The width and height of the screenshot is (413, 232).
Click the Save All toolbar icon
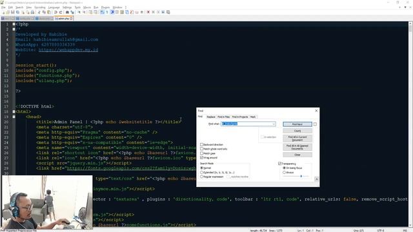coord(17,12)
